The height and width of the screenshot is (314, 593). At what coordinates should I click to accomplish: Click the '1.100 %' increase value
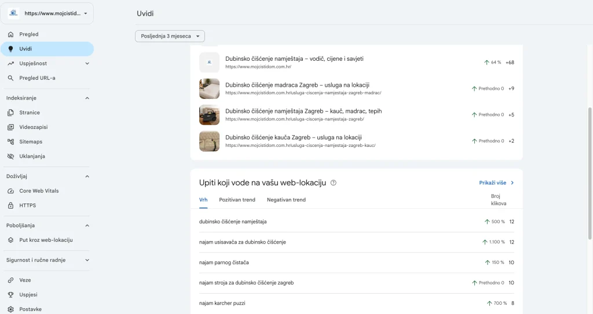(496, 242)
